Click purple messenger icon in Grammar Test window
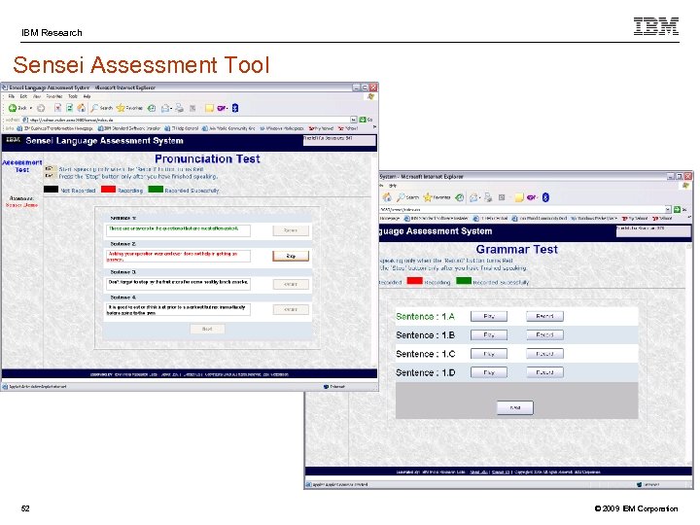 click(x=531, y=196)
